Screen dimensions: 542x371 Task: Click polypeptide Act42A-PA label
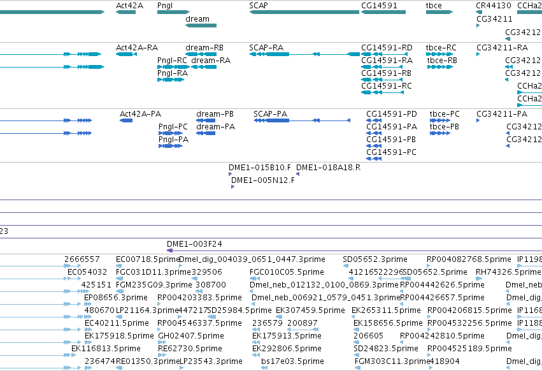click(140, 114)
